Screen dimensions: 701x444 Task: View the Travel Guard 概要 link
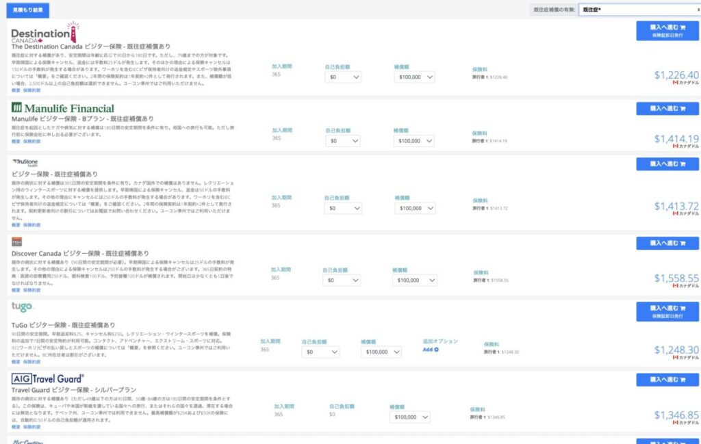16,427
